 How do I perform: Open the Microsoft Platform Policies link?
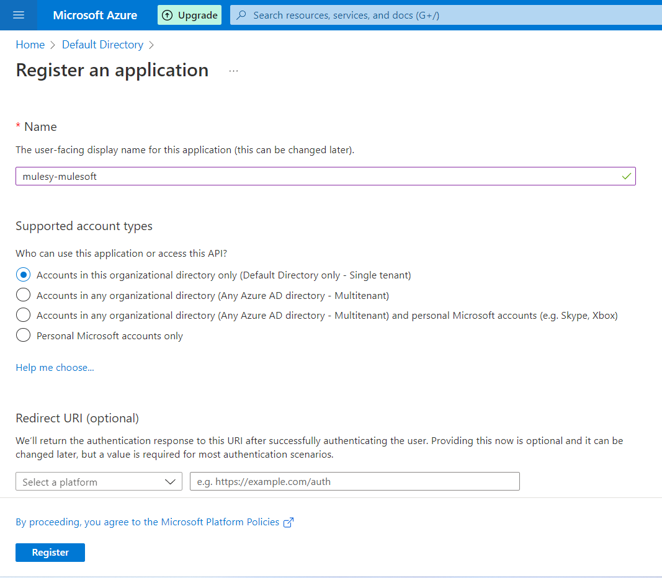click(x=148, y=522)
